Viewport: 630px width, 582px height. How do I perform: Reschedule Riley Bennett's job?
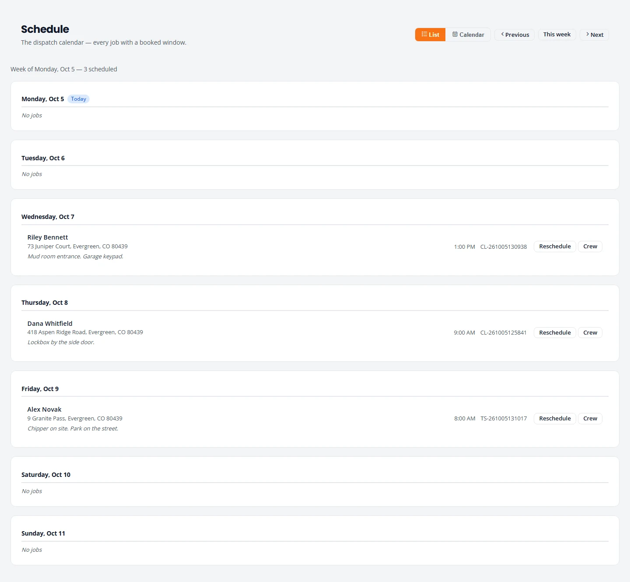[555, 247]
